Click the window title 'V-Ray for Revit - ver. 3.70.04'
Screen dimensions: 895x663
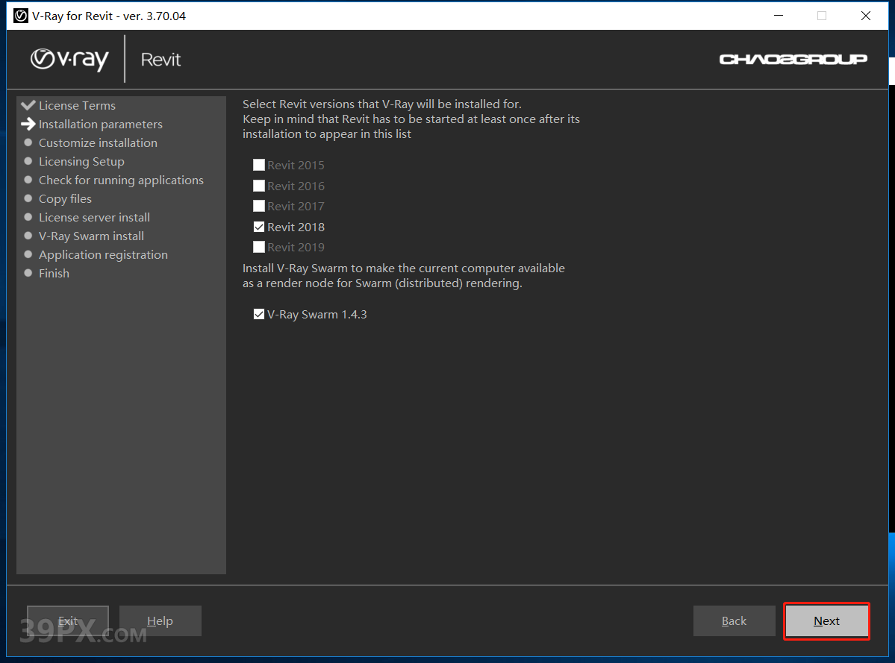109,16
